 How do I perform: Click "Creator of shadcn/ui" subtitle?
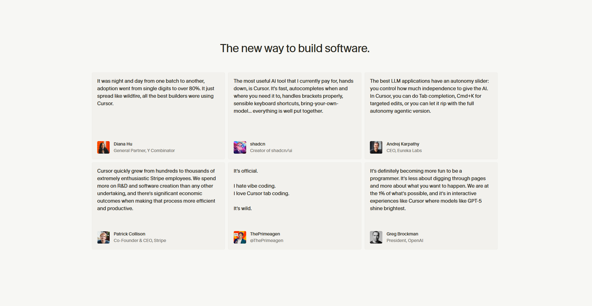[x=271, y=151]
